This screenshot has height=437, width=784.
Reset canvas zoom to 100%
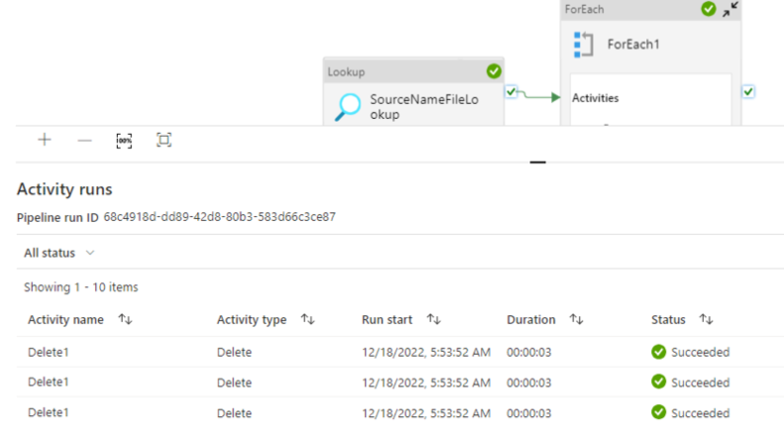point(124,141)
